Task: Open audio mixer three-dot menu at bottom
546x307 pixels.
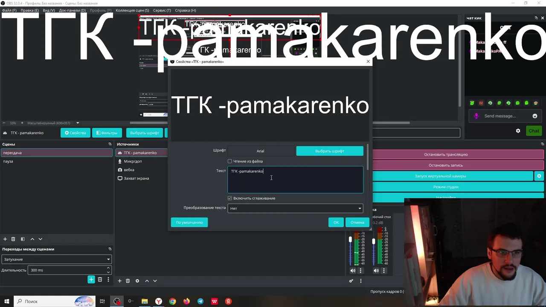Action: 360,281
